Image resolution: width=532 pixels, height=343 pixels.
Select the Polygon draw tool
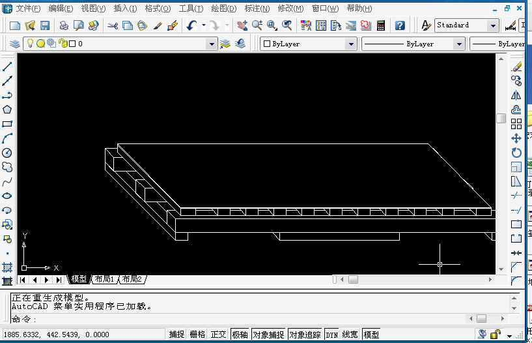point(7,110)
